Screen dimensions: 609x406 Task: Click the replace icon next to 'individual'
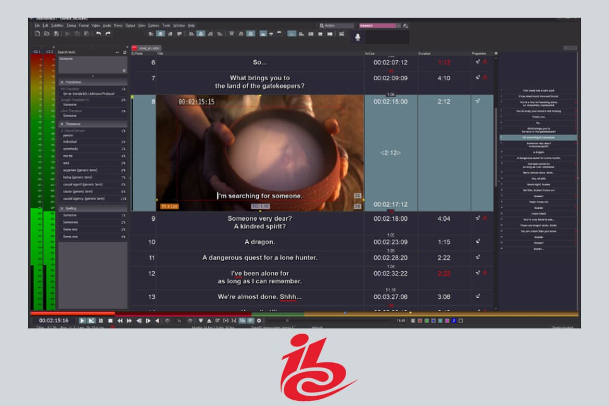(x=123, y=142)
